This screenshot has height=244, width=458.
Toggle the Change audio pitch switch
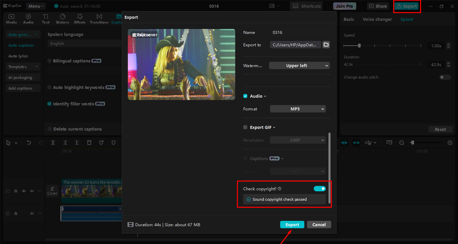pos(445,77)
